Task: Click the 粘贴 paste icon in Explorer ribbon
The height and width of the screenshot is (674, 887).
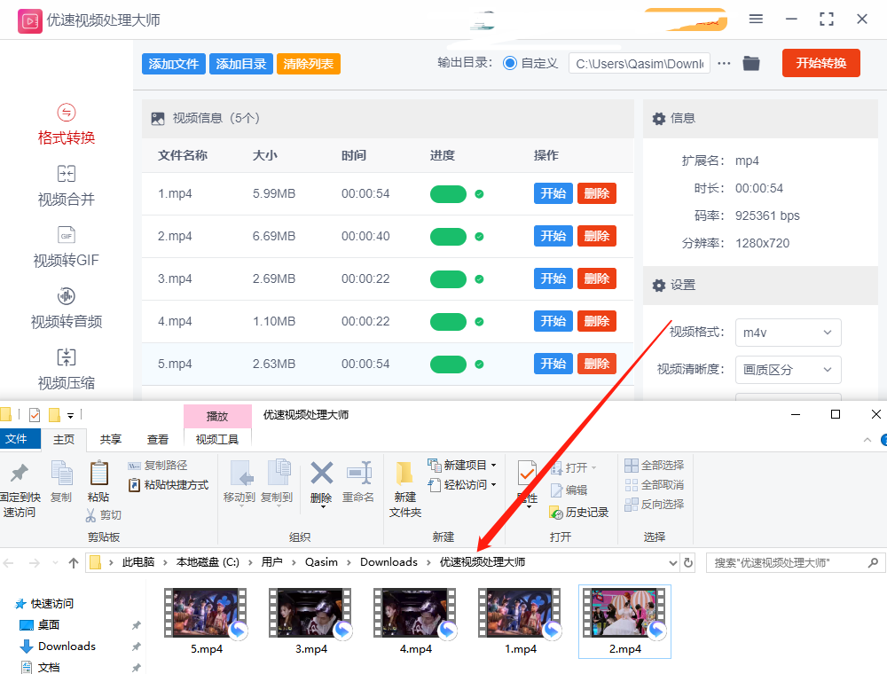Action: point(99,473)
